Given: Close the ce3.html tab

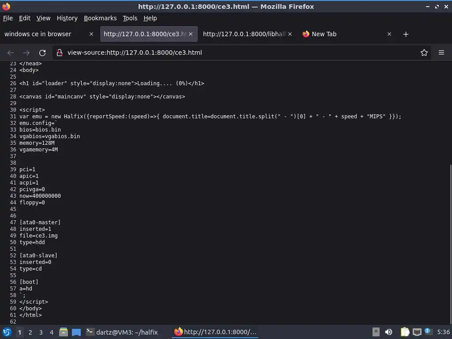Looking at the screenshot, I should [191, 34].
